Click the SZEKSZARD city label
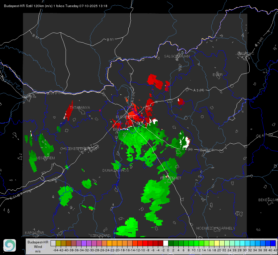Screen dimensions: 278x255 point(100,235)
